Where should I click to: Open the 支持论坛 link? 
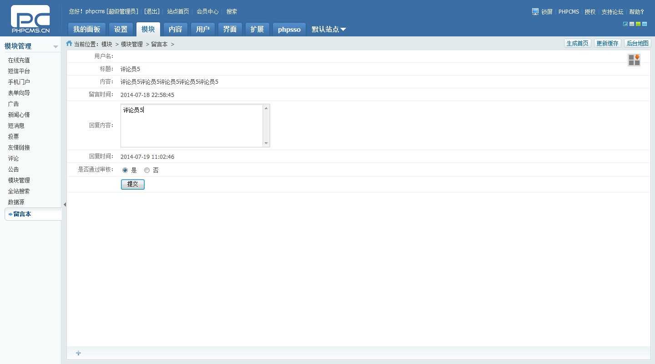(612, 12)
